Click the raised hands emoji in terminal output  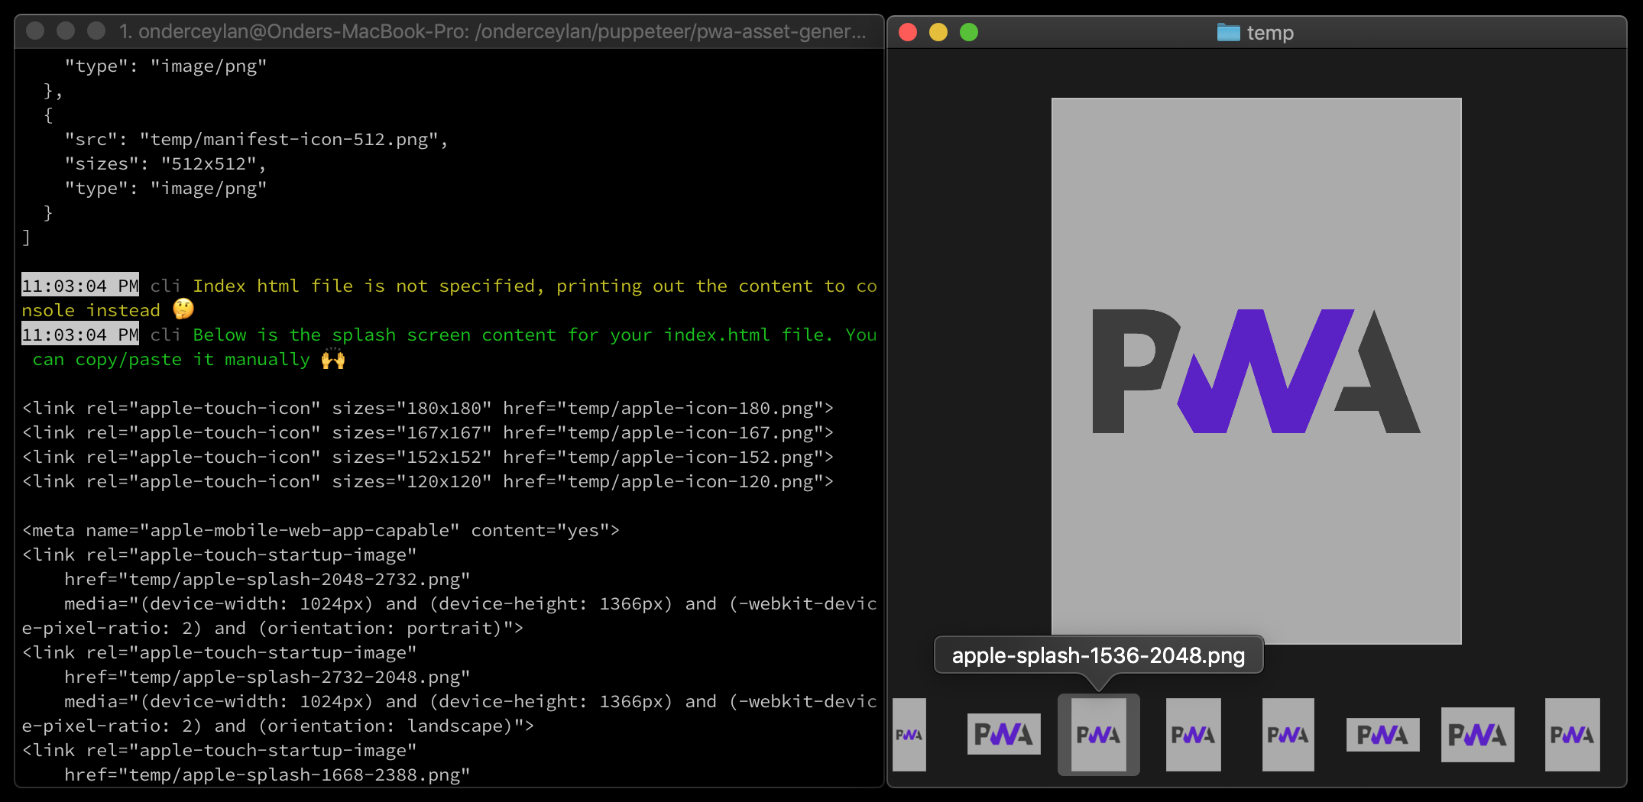(x=334, y=358)
